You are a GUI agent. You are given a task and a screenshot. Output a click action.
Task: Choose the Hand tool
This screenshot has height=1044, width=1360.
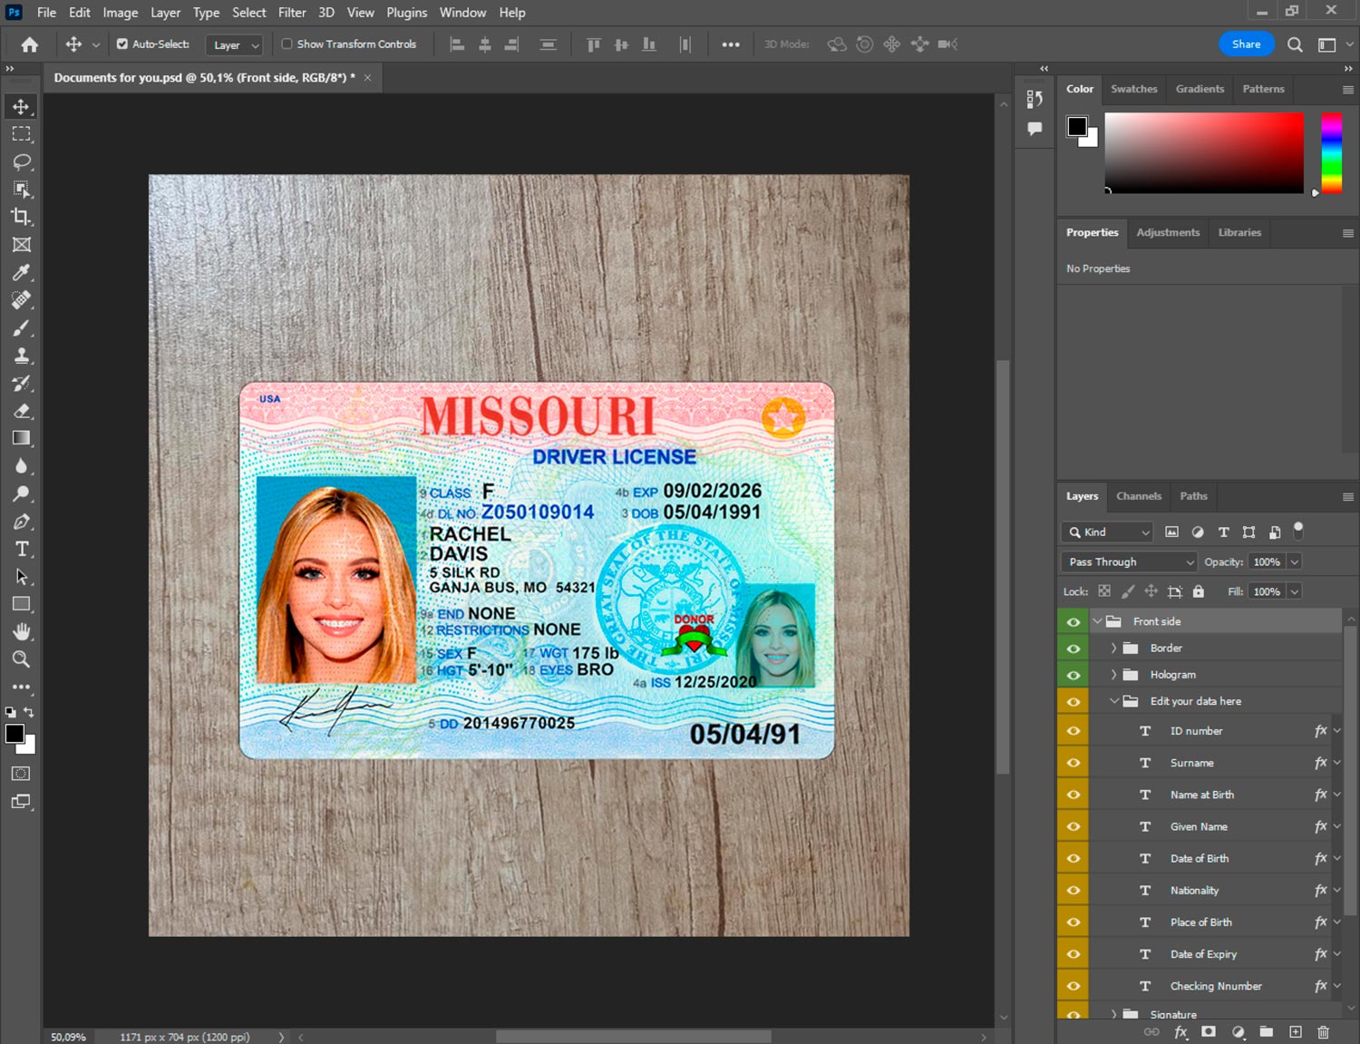pyautogui.click(x=22, y=631)
